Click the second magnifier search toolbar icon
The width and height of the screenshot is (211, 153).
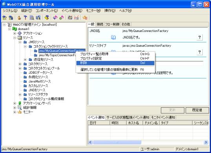(38, 18)
